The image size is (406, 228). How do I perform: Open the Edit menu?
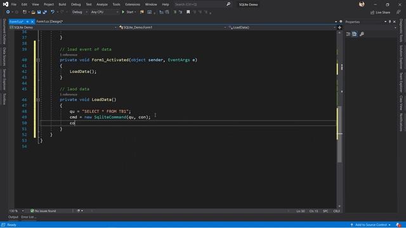[x=24, y=4]
